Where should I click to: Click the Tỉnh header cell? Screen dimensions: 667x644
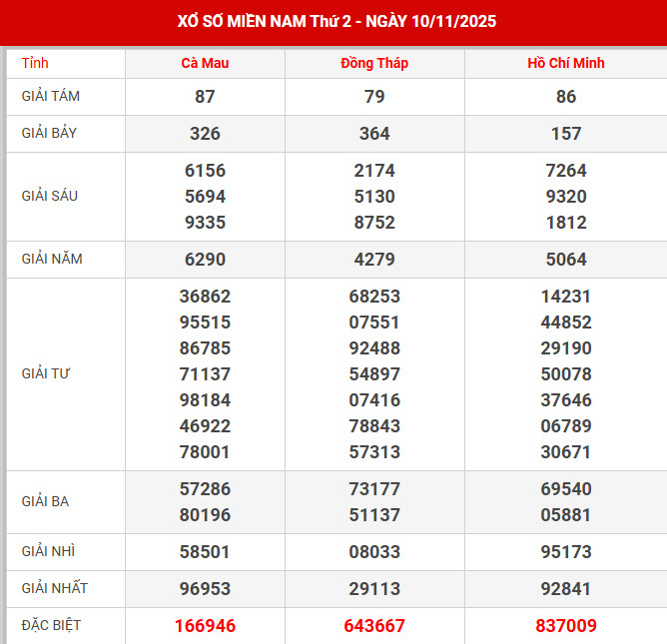35,63
